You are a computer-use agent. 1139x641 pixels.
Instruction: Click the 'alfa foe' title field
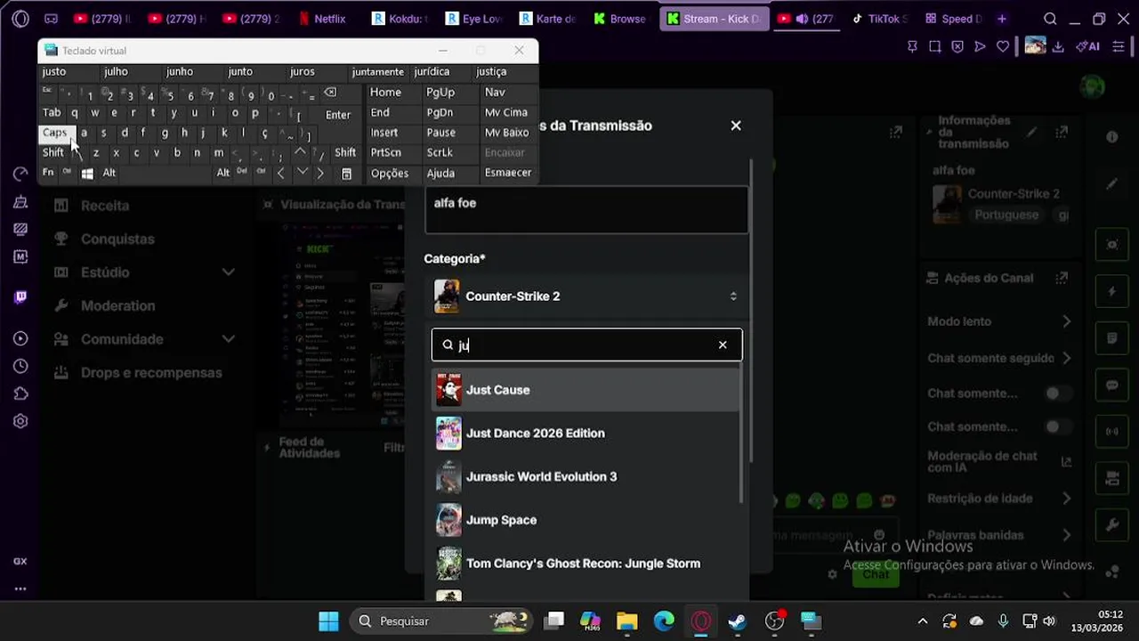point(586,210)
